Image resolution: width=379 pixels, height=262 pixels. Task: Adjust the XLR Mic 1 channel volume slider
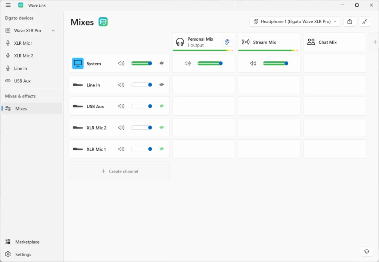tap(142, 149)
